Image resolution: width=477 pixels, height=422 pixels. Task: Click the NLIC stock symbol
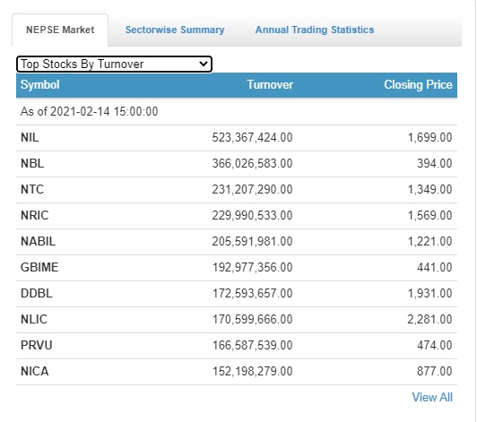[34, 319]
